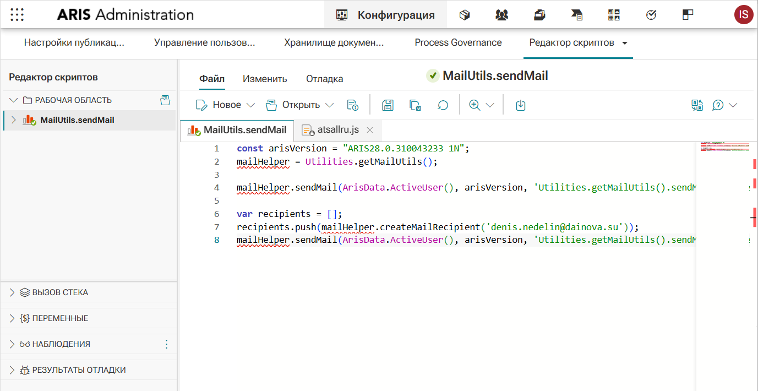The image size is (758, 391).
Task: Open the clock checkmark tasks icon
Action: [x=651, y=15]
